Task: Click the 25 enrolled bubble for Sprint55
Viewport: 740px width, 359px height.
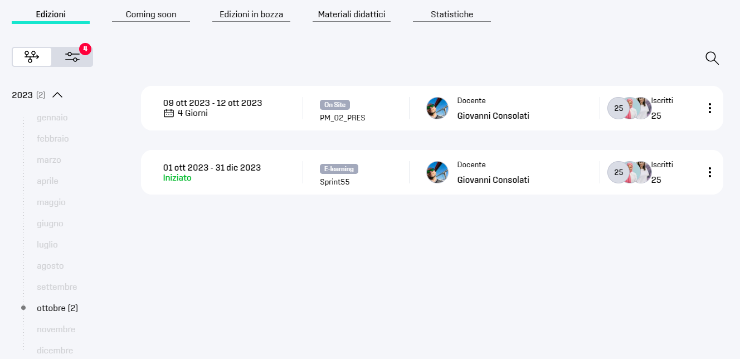Action: 619,172
